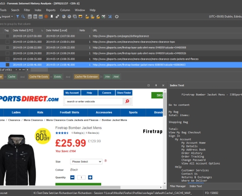Click the Accessories nav item
This screenshot has width=242, height=196.
tap(104, 112)
